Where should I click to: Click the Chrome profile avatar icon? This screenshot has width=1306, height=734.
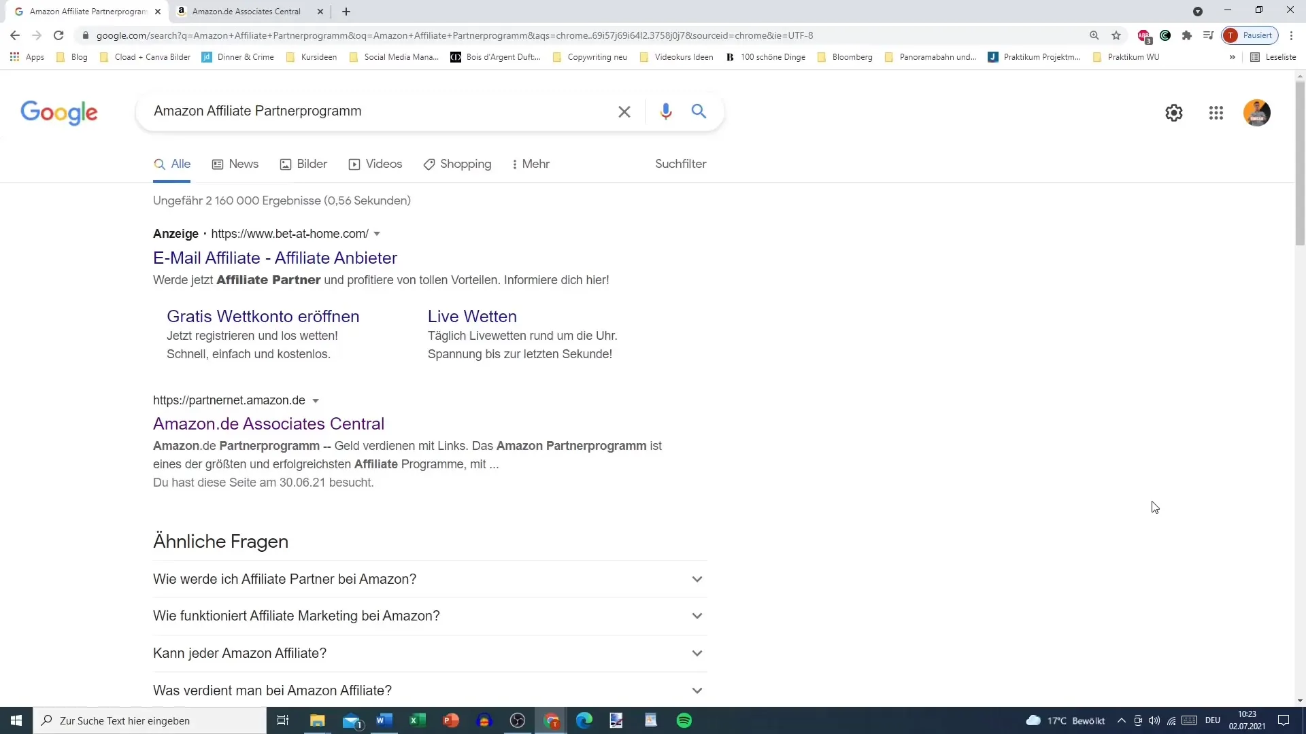point(1233,35)
